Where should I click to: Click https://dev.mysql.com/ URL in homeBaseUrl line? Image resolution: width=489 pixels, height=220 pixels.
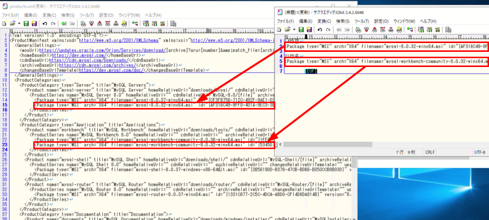point(85,55)
